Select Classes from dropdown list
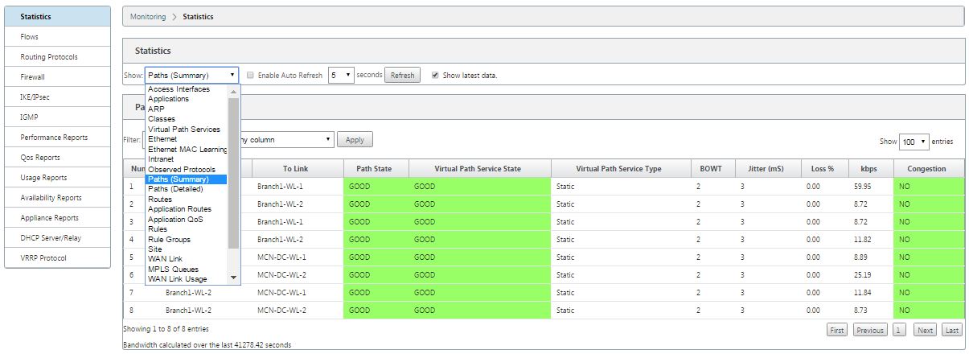 point(187,119)
